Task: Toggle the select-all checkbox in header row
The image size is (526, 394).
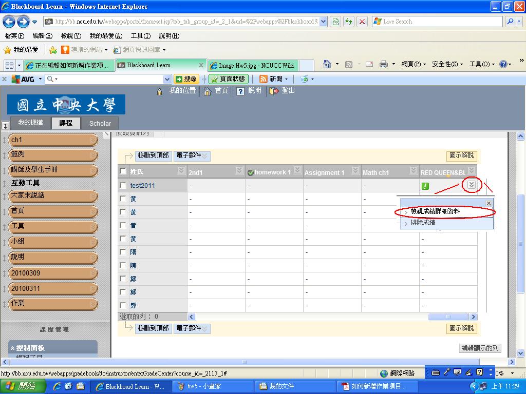Action: point(123,171)
